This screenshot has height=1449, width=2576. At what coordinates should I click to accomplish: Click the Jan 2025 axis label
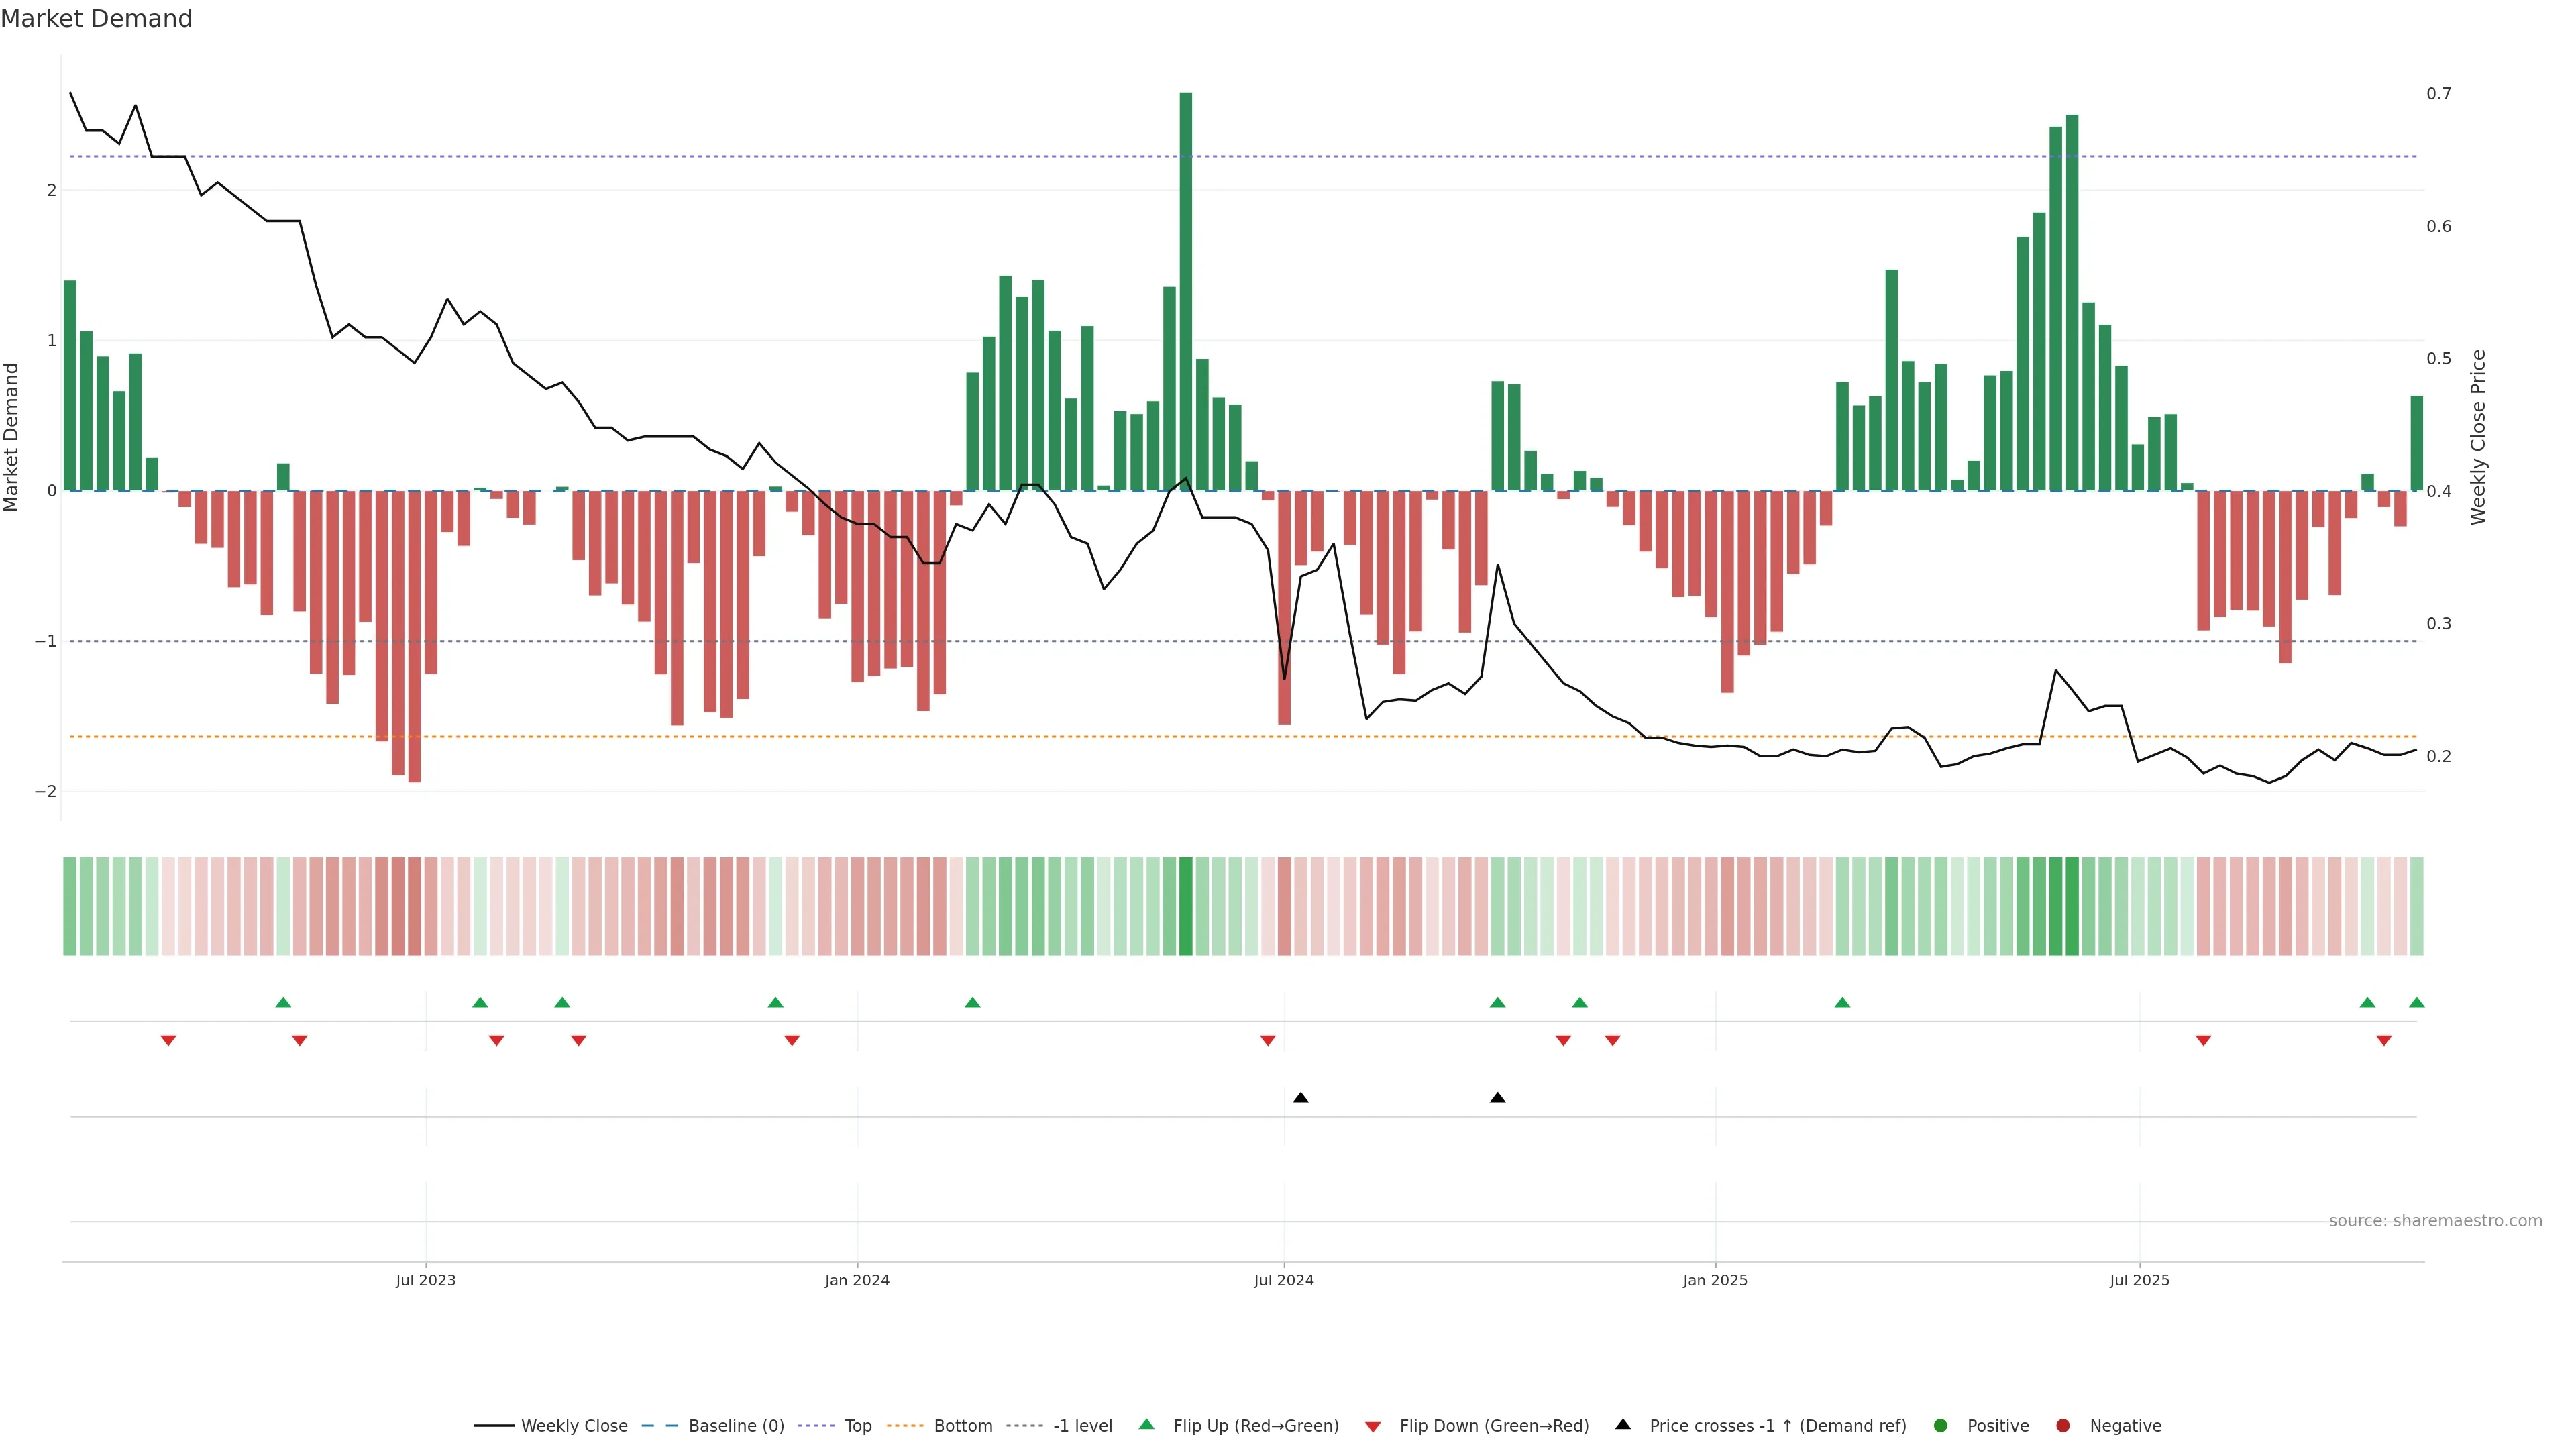1715,1280
